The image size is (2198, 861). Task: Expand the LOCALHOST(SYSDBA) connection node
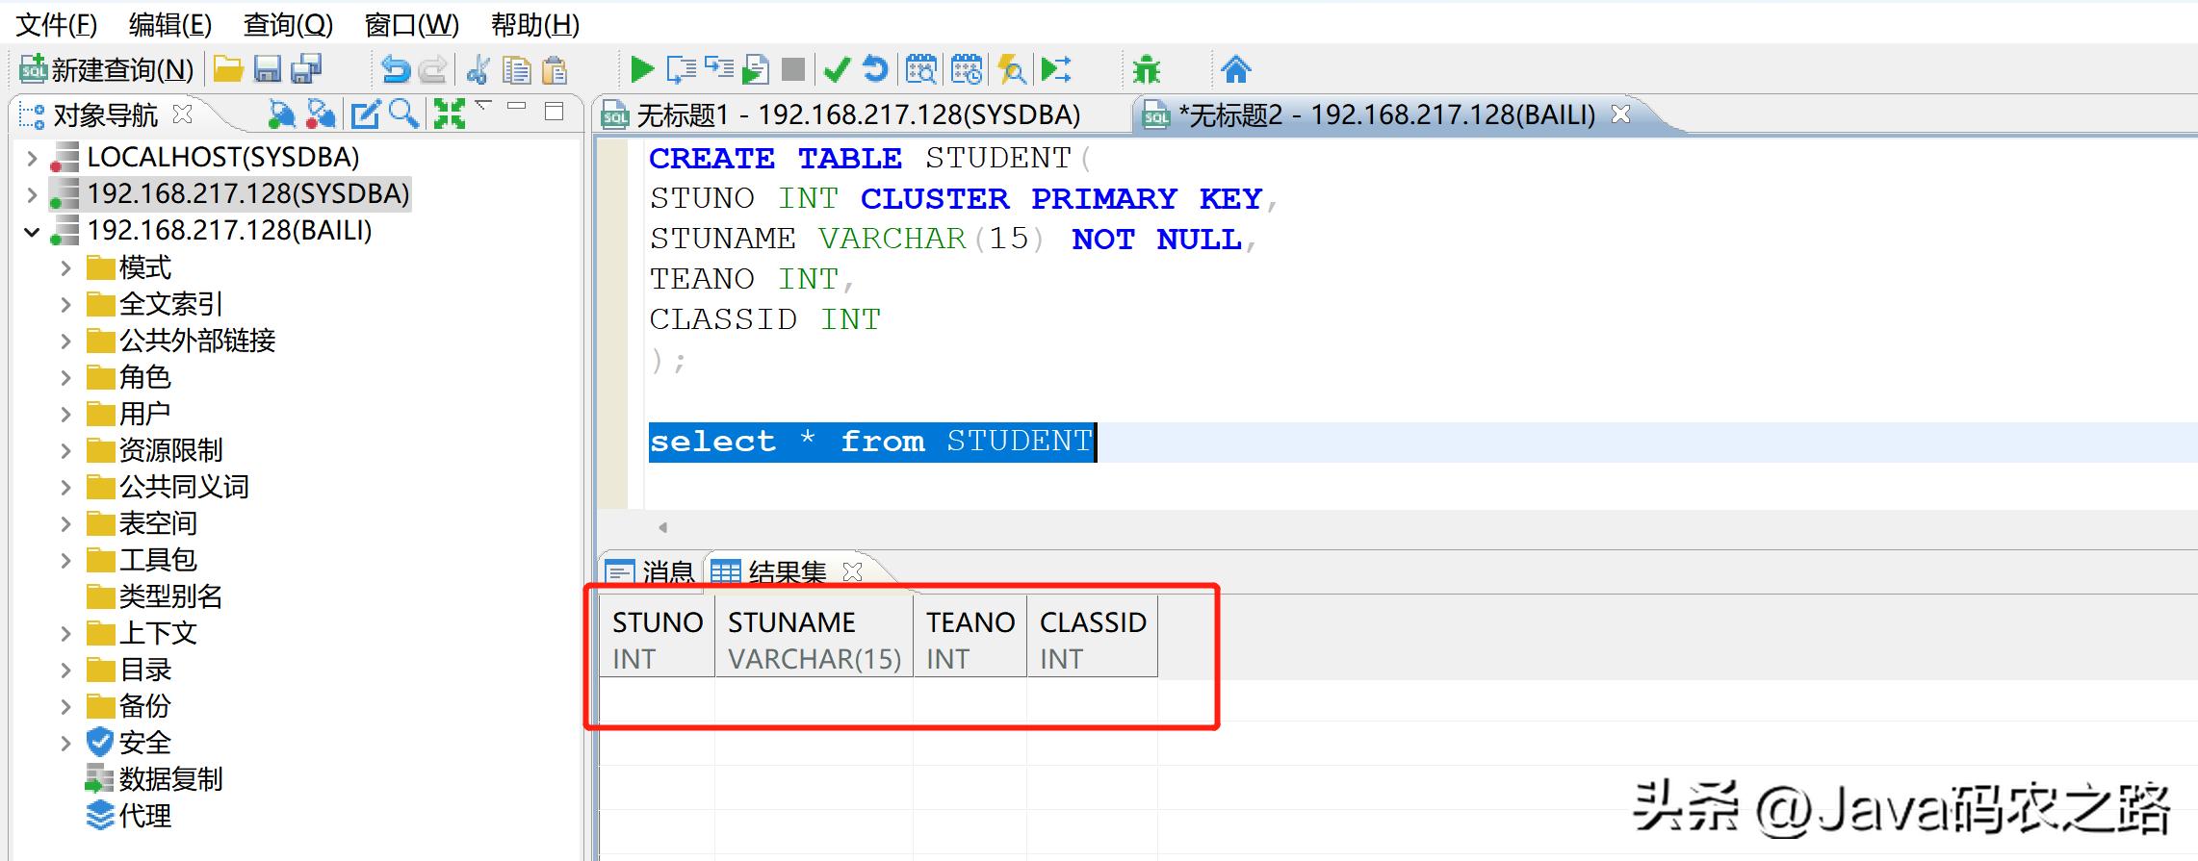(x=32, y=158)
